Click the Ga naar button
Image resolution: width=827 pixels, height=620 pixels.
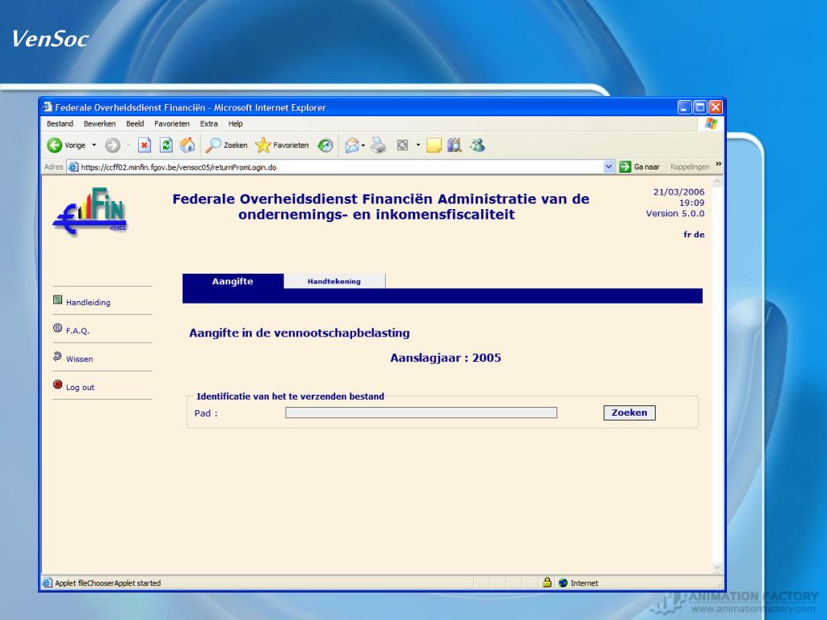click(x=640, y=167)
